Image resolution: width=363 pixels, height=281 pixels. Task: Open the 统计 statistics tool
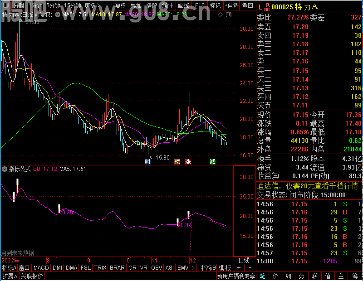[167, 5]
